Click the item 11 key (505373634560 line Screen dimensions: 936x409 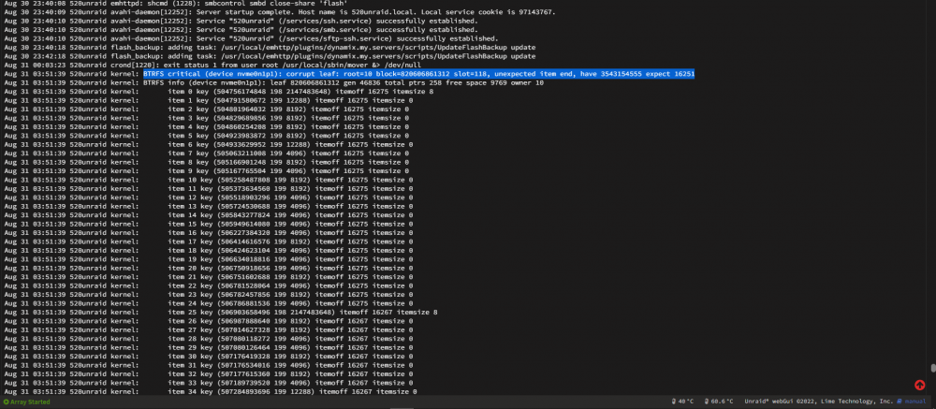(209, 189)
